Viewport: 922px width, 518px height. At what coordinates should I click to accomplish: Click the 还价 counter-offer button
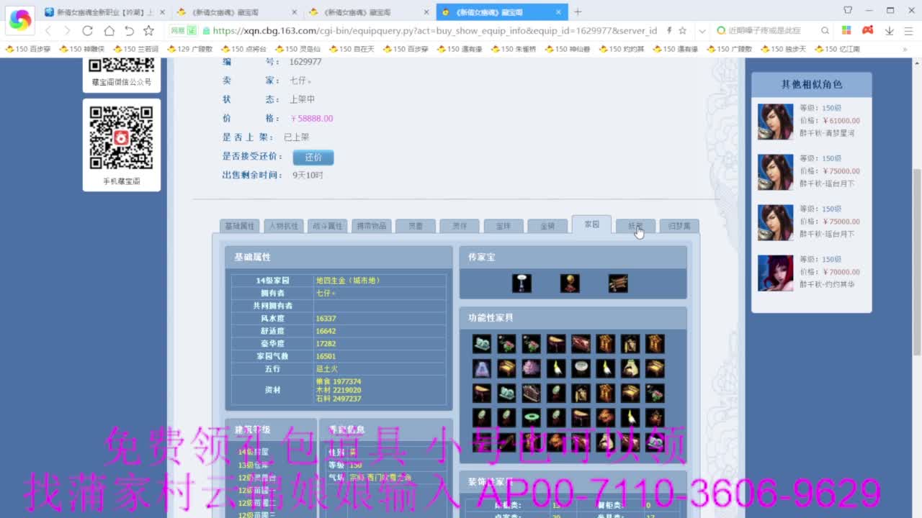313,157
